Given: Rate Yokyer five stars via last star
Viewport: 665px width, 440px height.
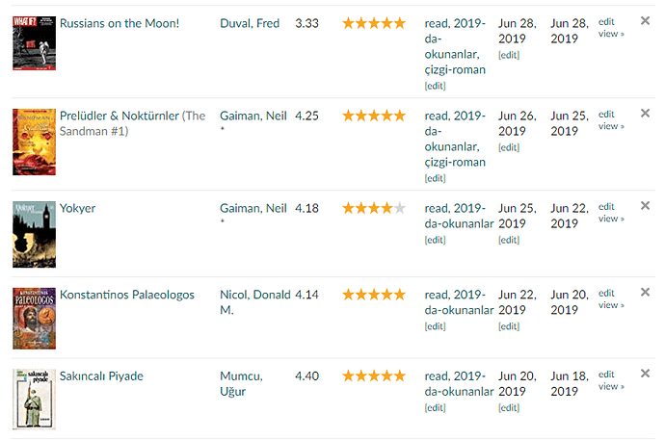Looking at the screenshot, I should [x=400, y=208].
